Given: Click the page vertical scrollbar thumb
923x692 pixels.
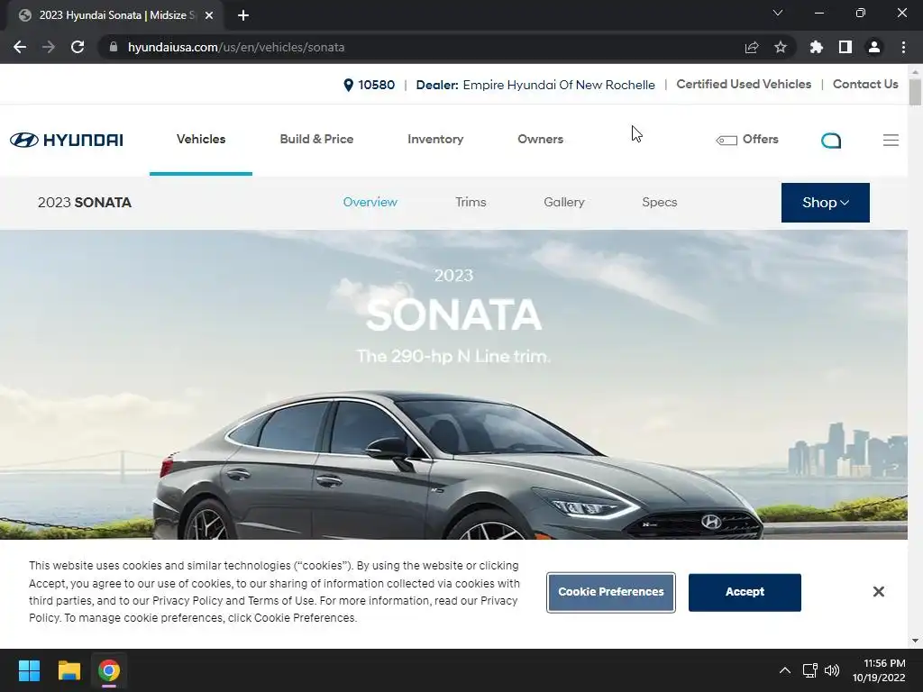Looking at the screenshot, I should (915, 92).
